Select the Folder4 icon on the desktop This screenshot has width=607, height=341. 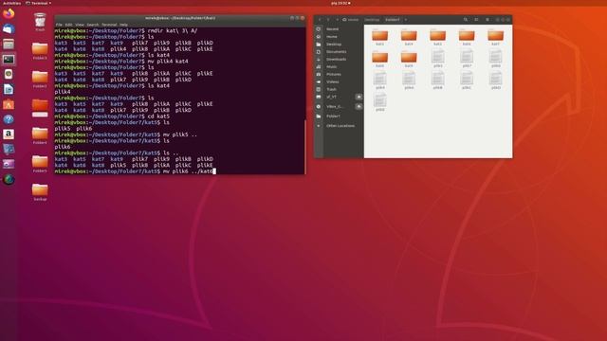[x=40, y=135]
